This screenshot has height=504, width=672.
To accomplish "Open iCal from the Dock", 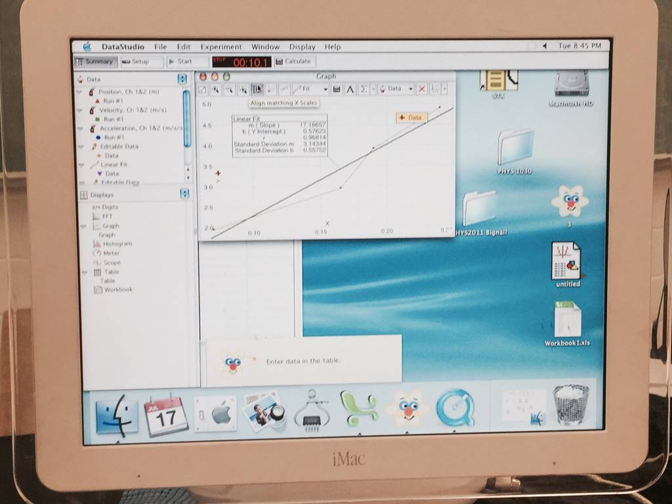I will click(x=166, y=415).
